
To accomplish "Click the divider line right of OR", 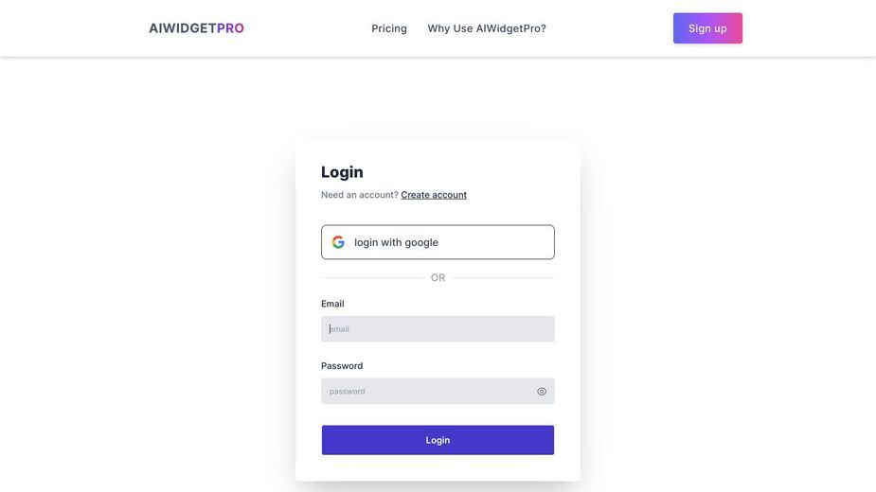I will coord(503,277).
